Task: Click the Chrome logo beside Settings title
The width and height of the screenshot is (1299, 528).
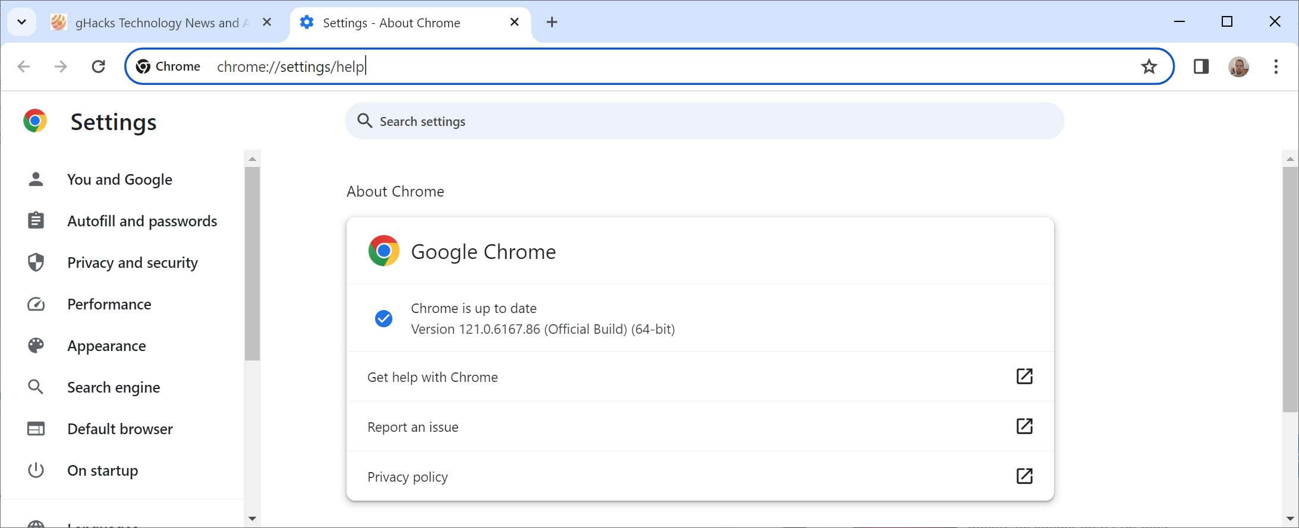Action: point(35,121)
